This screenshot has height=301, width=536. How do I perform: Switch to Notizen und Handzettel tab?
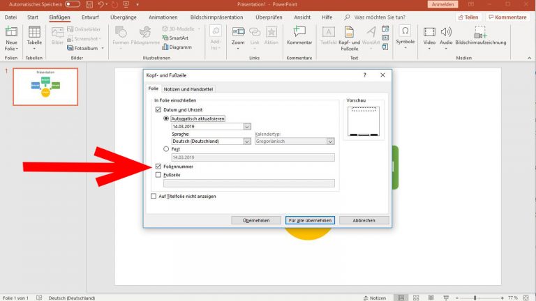tap(188, 89)
